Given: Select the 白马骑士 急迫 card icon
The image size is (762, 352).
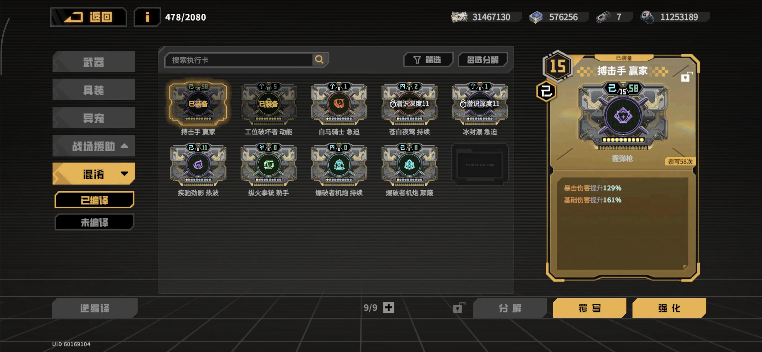Looking at the screenshot, I should [x=339, y=103].
